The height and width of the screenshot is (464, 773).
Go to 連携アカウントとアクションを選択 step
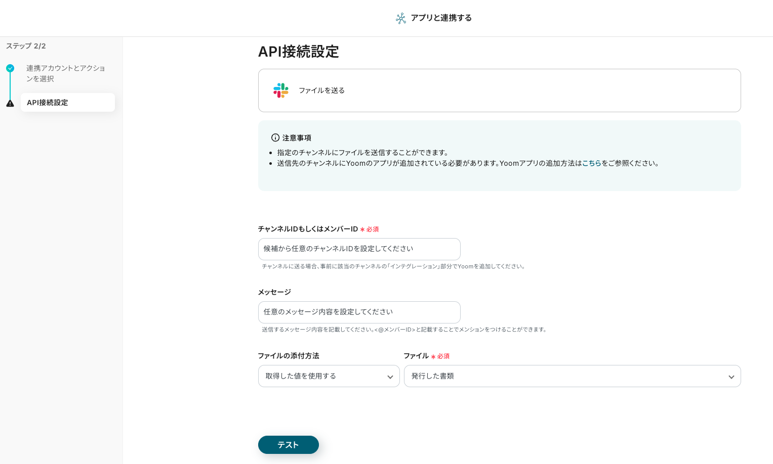pos(65,73)
